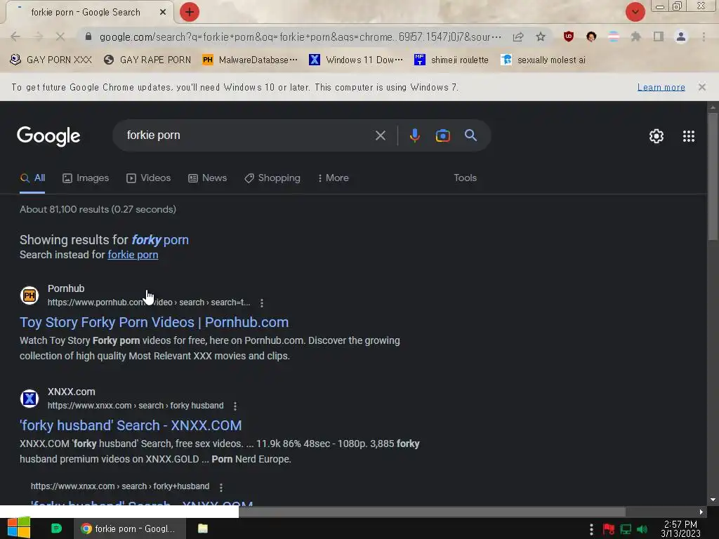Open the Windows Start button
Viewport: 719px width, 539px height.
tap(18, 528)
